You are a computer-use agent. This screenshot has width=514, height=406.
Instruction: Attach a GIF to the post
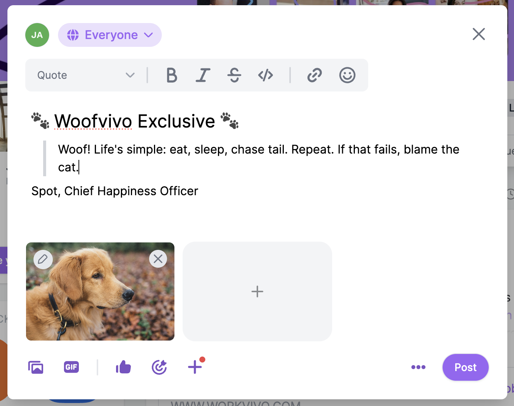71,367
